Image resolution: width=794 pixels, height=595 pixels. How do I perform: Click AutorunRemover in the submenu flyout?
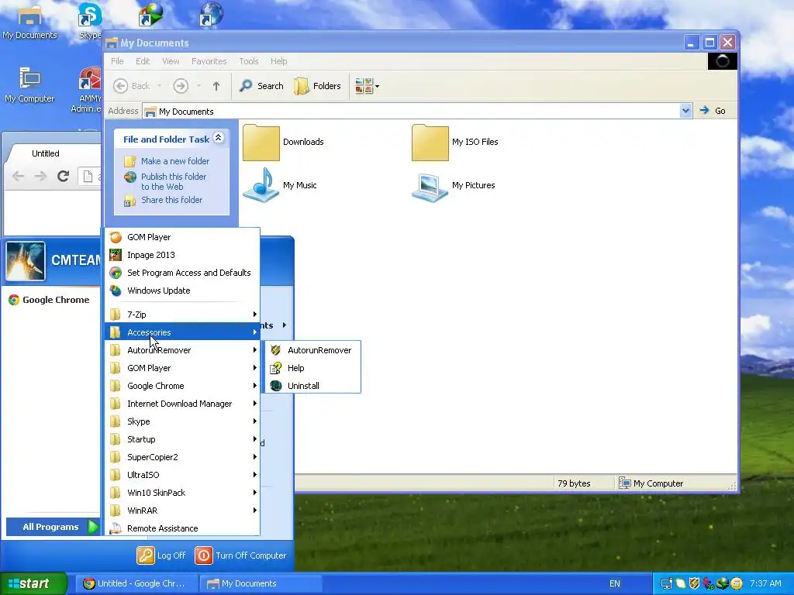[x=312, y=350]
